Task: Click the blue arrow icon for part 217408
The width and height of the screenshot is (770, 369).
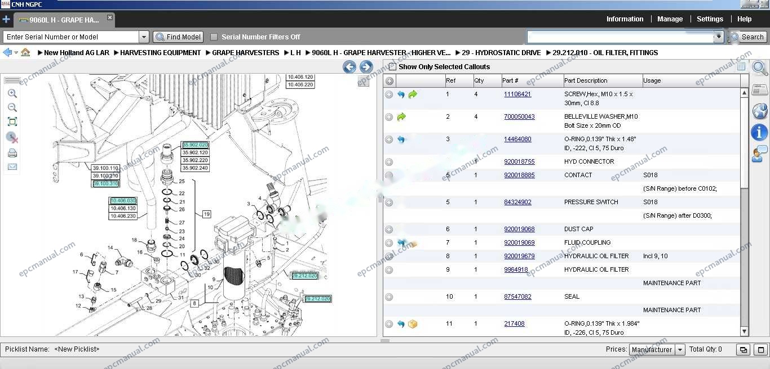Action: tap(401, 324)
